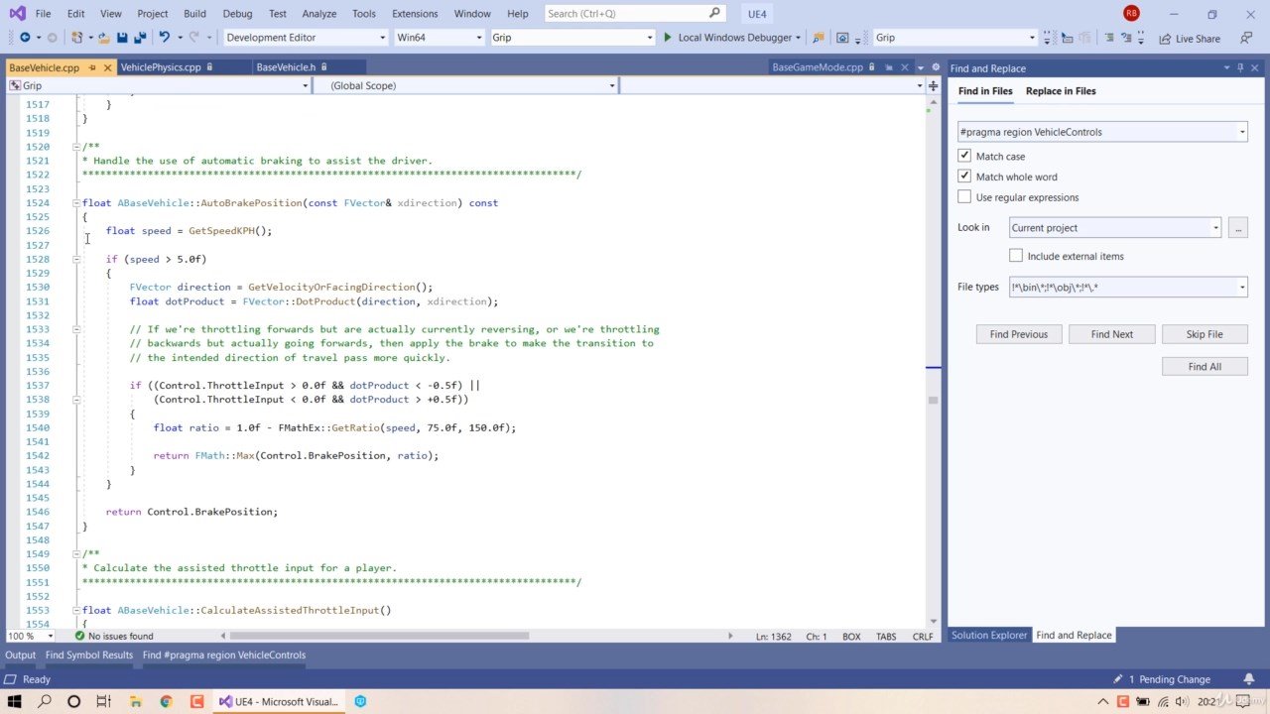Click the Find in Files folder icon in toolbar
1270x714 pixels.
(x=819, y=38)
